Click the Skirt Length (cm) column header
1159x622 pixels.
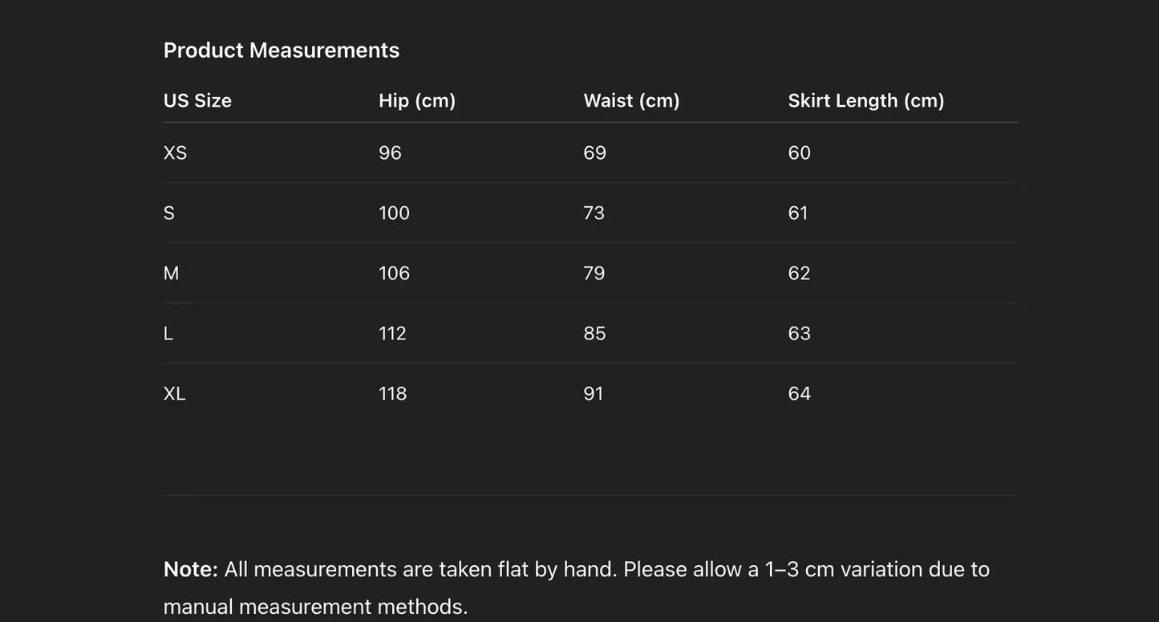click(x=866, y=100)
